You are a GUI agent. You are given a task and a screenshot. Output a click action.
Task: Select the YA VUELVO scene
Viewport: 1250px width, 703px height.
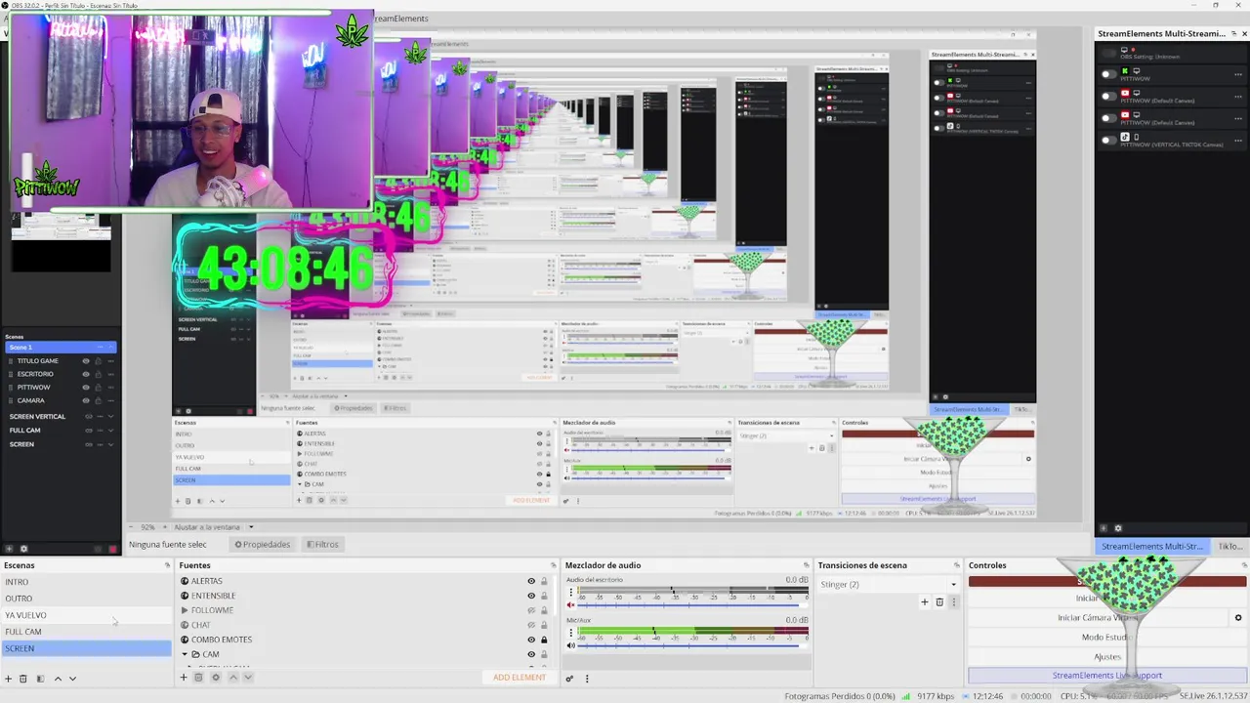point(86,615)
